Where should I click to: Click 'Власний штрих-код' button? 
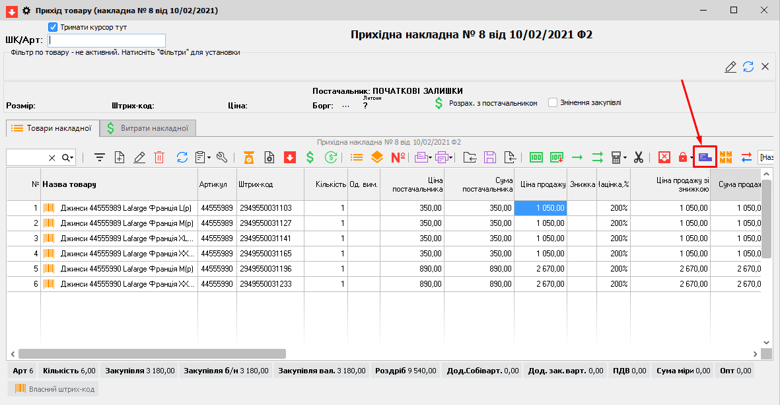pos(54,389)
